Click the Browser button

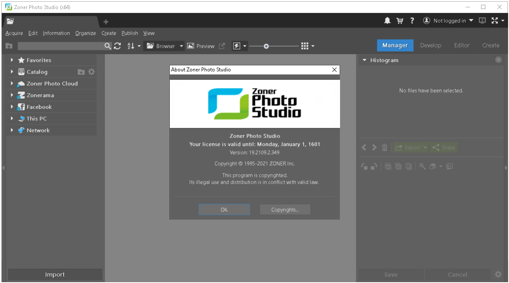161,46
